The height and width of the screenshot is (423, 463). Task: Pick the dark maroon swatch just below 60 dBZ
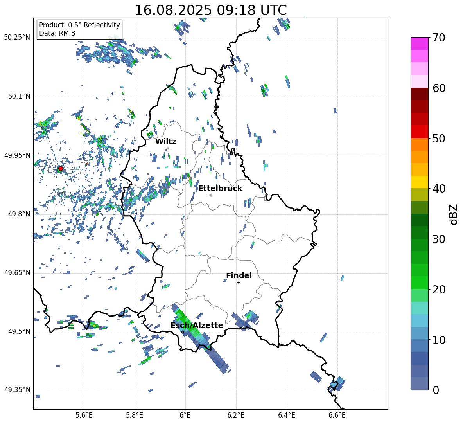pos(419,94)
